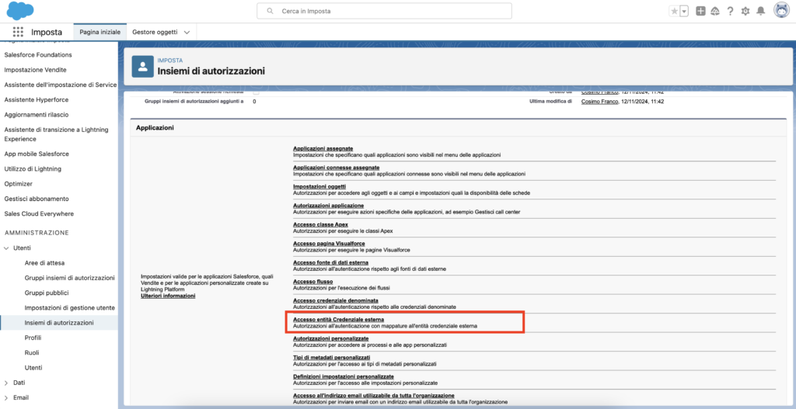Open the user profile avatar
Screen dimensions: 796x409
click(781, 11)
